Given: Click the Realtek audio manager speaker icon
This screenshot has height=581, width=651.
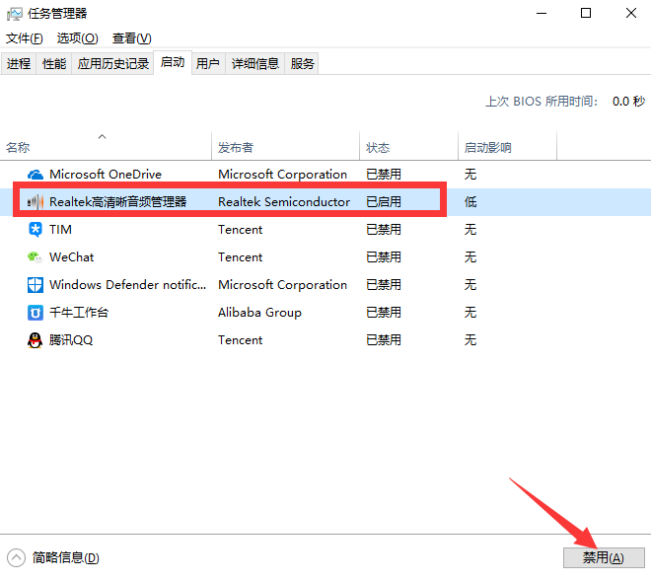Looking at the screenshot, I should pyautogui.click(x=36, y=202).
